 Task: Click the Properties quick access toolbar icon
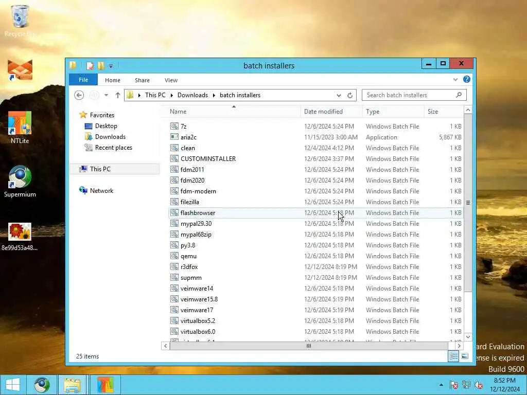point(90,66)
